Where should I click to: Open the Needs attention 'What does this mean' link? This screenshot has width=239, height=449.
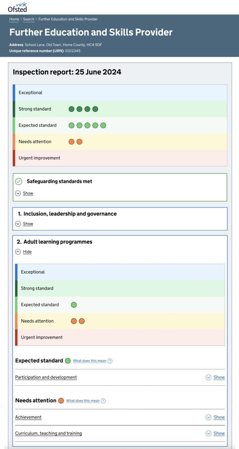82,401
